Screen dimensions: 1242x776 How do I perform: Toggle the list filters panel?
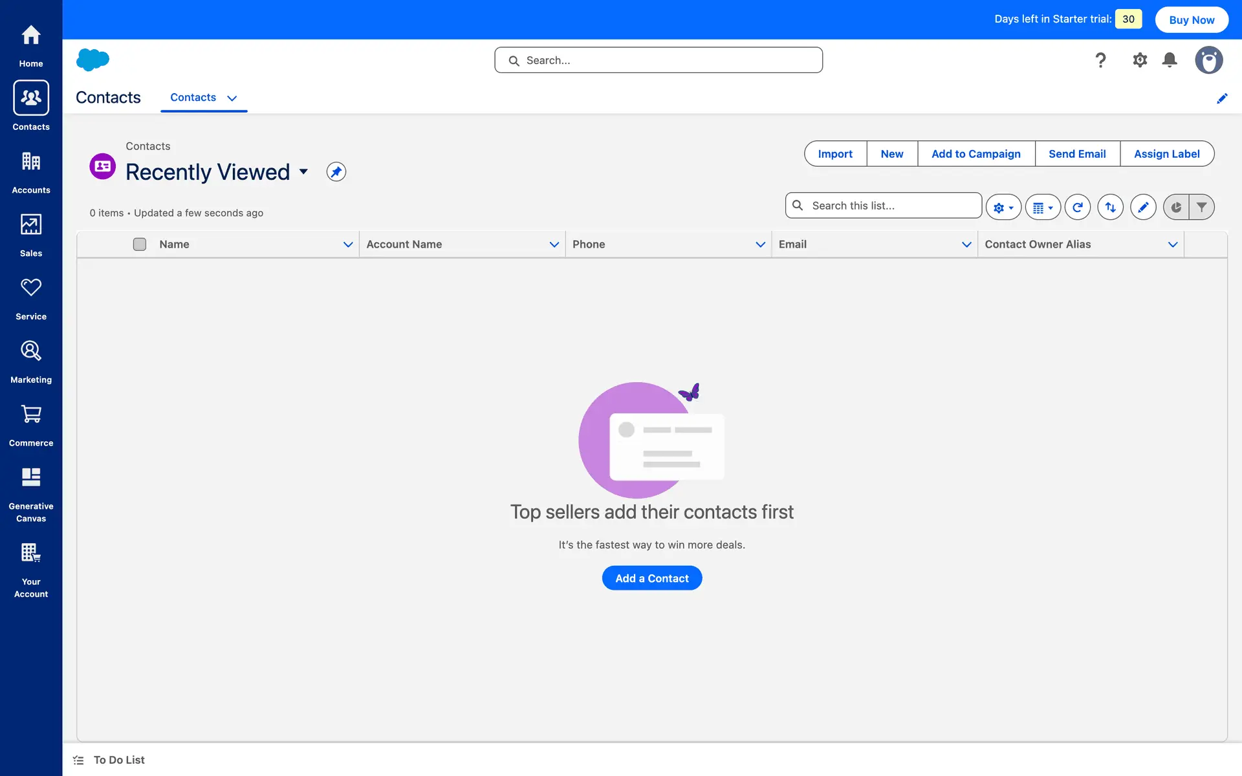(1201, 207)
